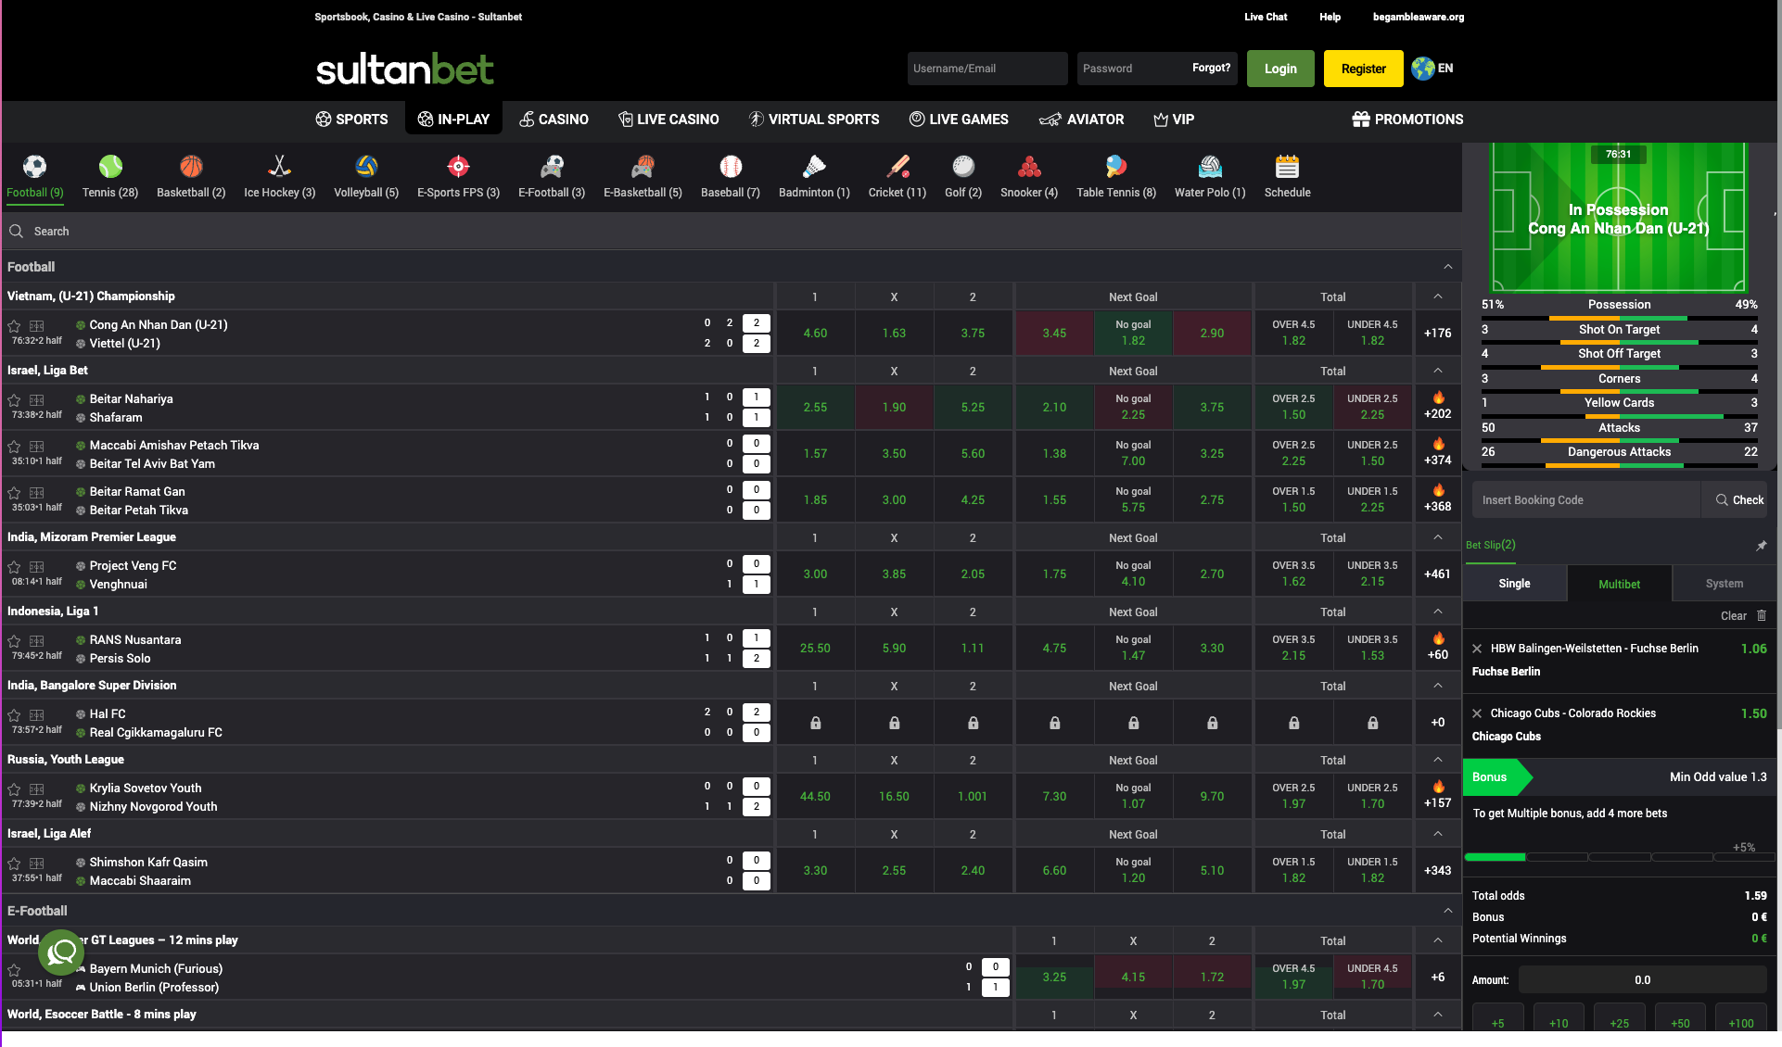Select the Tennis sport icon
This screenshot has width=1782, height=1047.
click(x=110, y=167)
